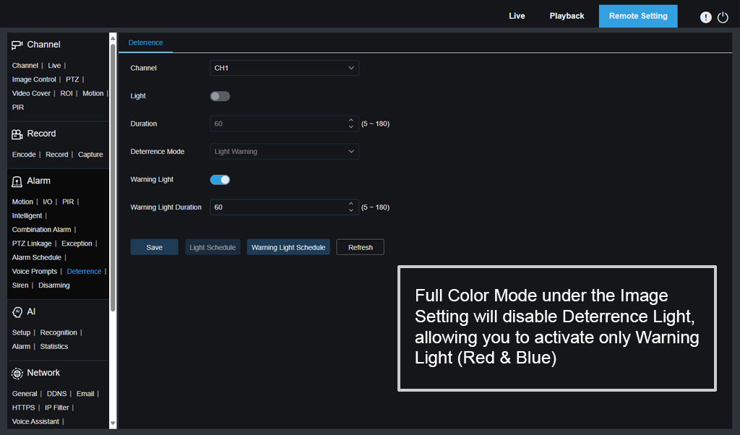Click the power logout icon
Screen dimensions: 740x435
(723, 17)
